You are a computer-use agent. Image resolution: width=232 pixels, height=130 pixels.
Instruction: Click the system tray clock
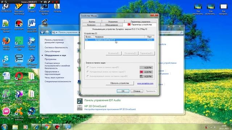click(x=224, y=127)
